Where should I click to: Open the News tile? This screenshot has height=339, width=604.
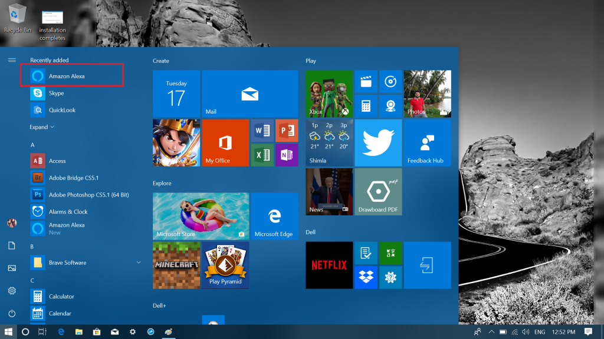click(329, 191)
